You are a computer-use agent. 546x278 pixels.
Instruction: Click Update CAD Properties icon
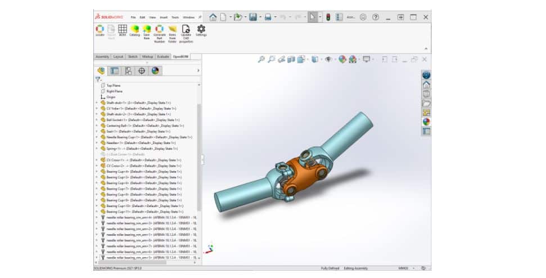tap(186, 33)
